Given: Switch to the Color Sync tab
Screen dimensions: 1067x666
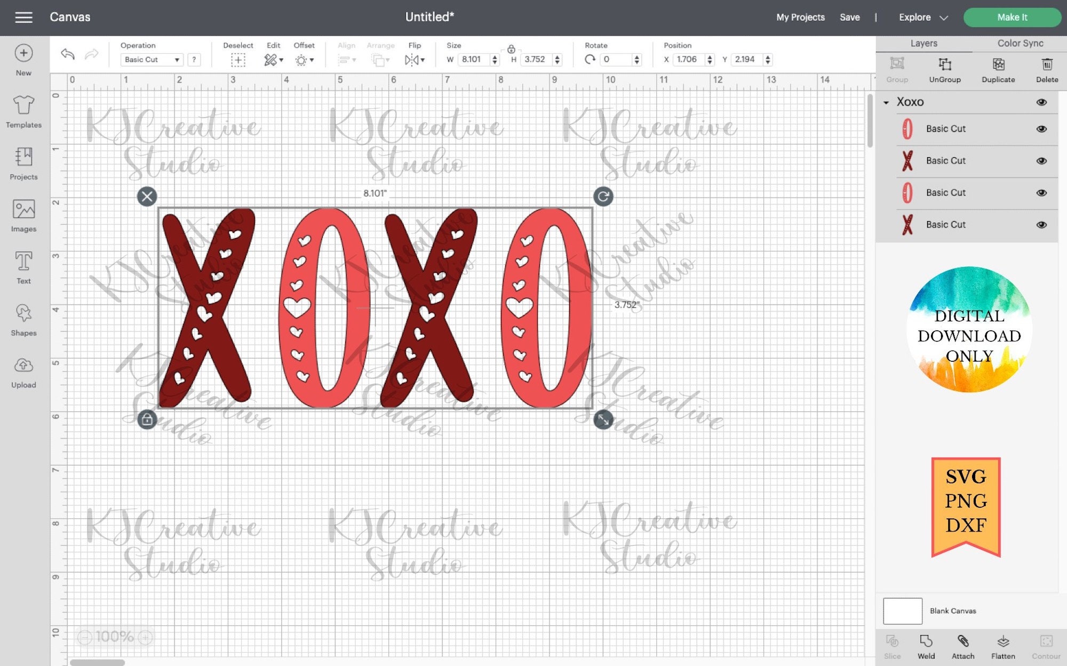Looking at the screenshot, I should pyautogui.click(x=1020, y=43).
